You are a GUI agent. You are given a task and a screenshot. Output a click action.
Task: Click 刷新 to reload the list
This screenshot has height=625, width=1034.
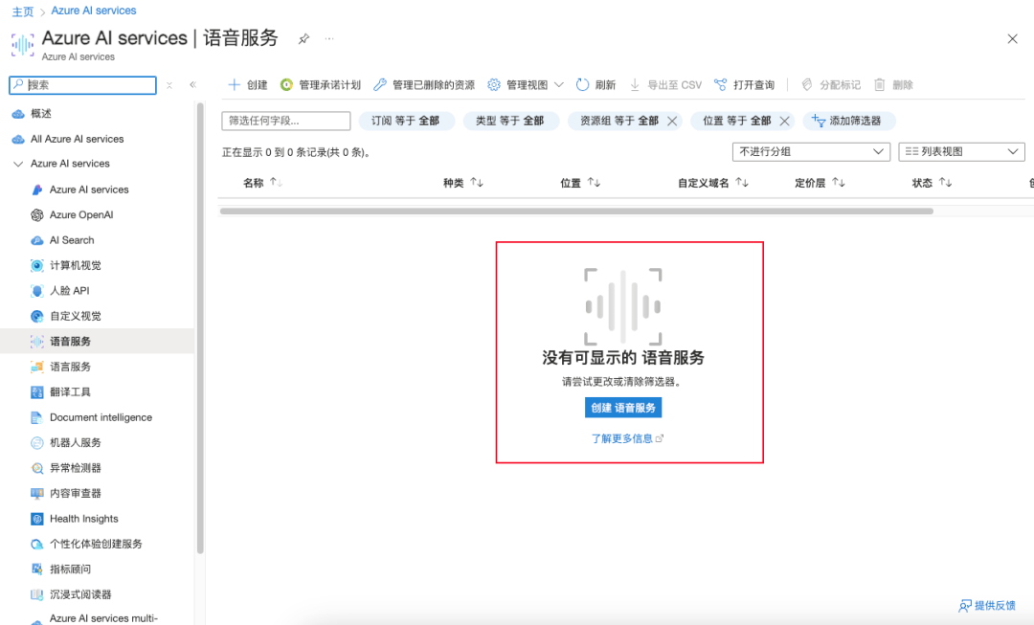point(596,85)
